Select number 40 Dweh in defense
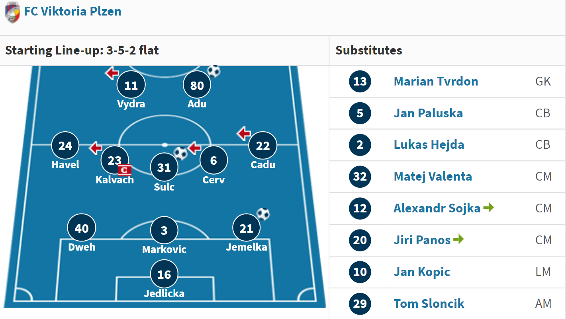The image size is (566, 319). 82,228
